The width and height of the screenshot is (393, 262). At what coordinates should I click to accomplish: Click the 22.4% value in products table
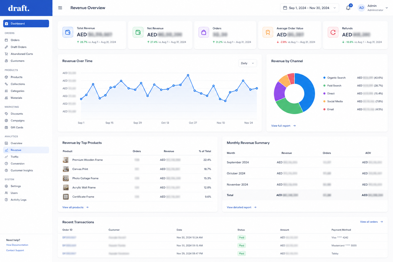click(207, 160)
